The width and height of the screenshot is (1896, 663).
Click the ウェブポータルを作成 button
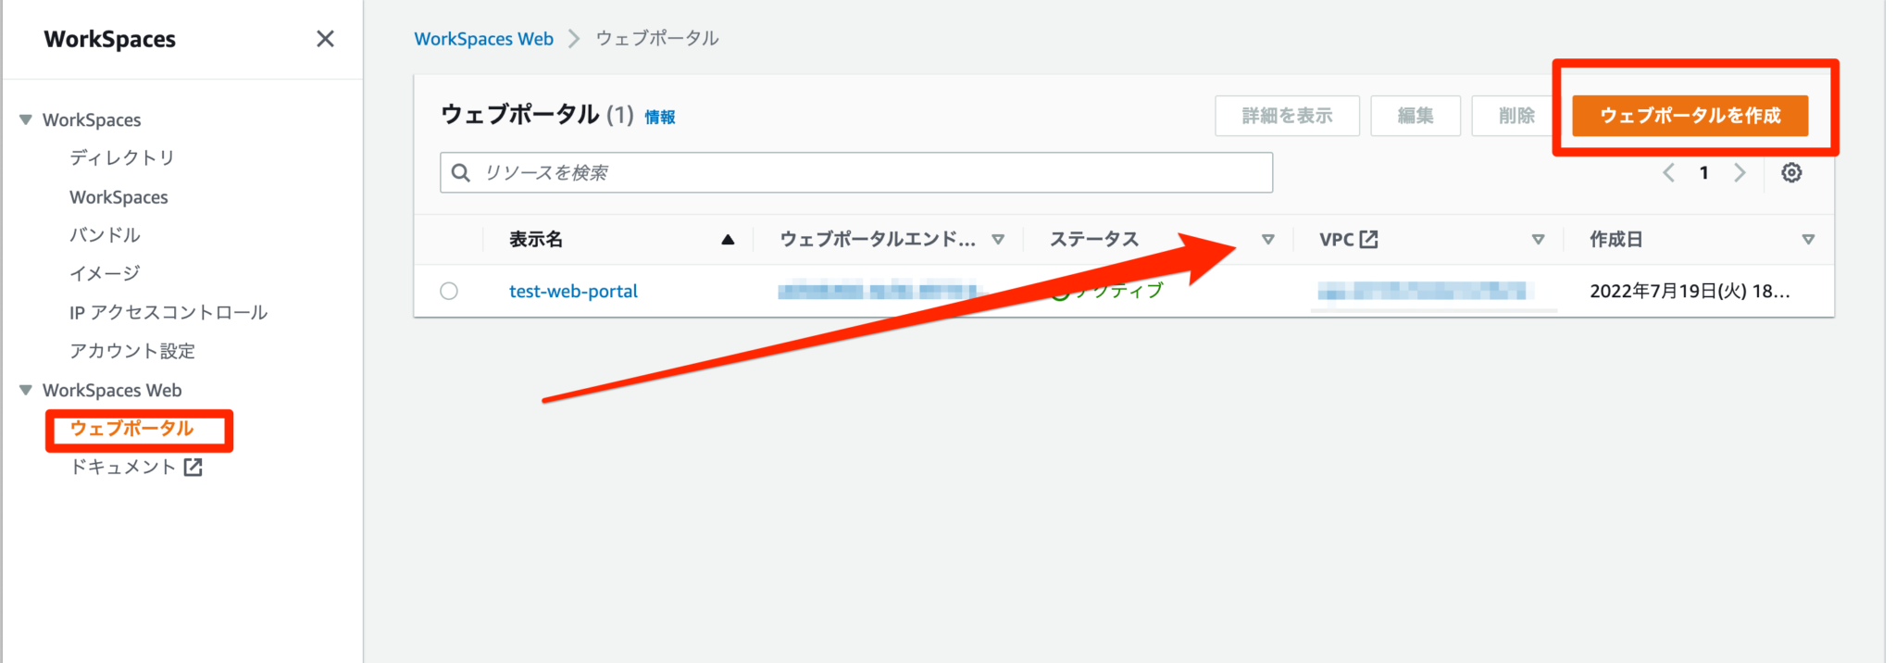tap(1690, 116)
